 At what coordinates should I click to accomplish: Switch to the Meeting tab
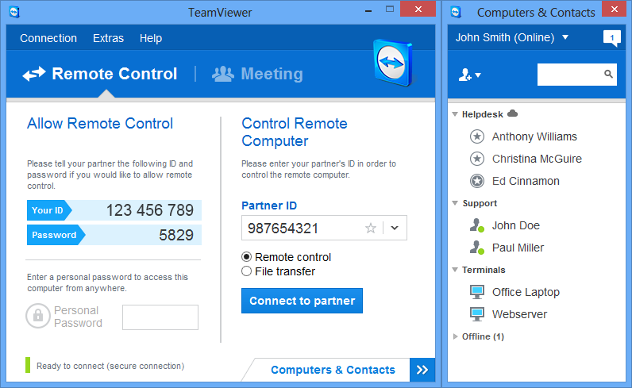point(257,74)
